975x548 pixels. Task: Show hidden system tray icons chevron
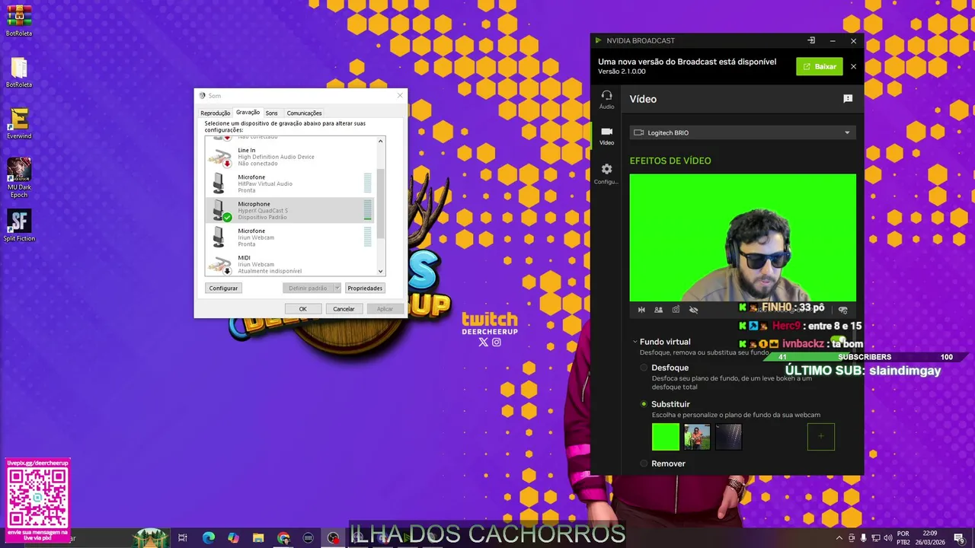pos(839,538)
